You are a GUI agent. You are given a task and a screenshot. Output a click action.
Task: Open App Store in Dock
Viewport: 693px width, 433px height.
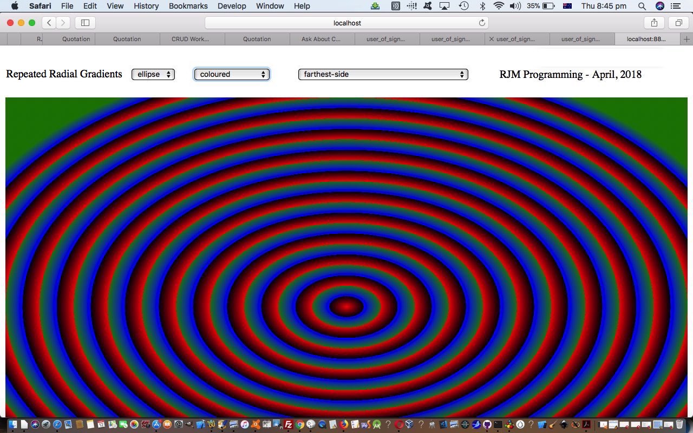pyautogui.click(x=156, y=424)
